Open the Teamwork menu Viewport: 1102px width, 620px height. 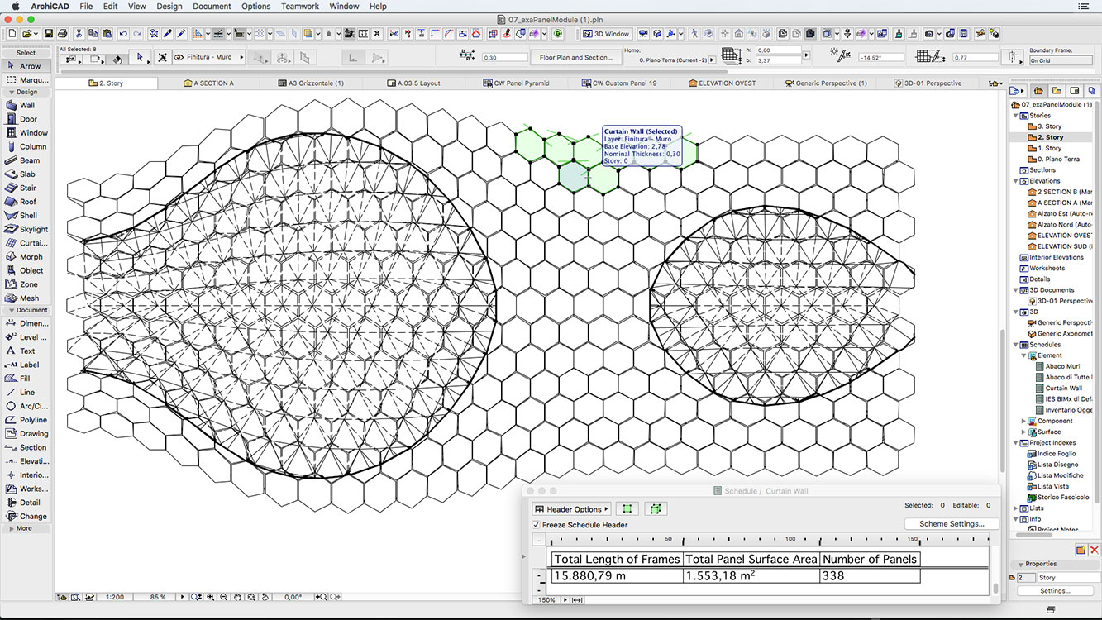click(x=299, y=6)
